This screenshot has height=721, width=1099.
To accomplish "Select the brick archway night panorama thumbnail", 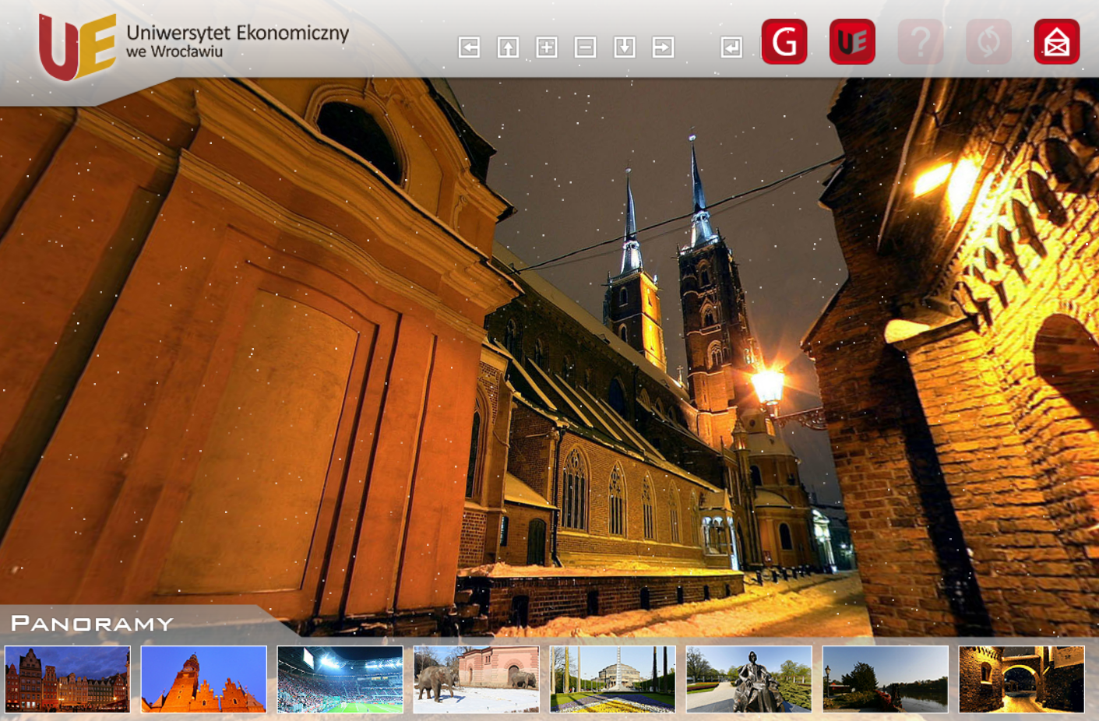I will pos(1021,679).
